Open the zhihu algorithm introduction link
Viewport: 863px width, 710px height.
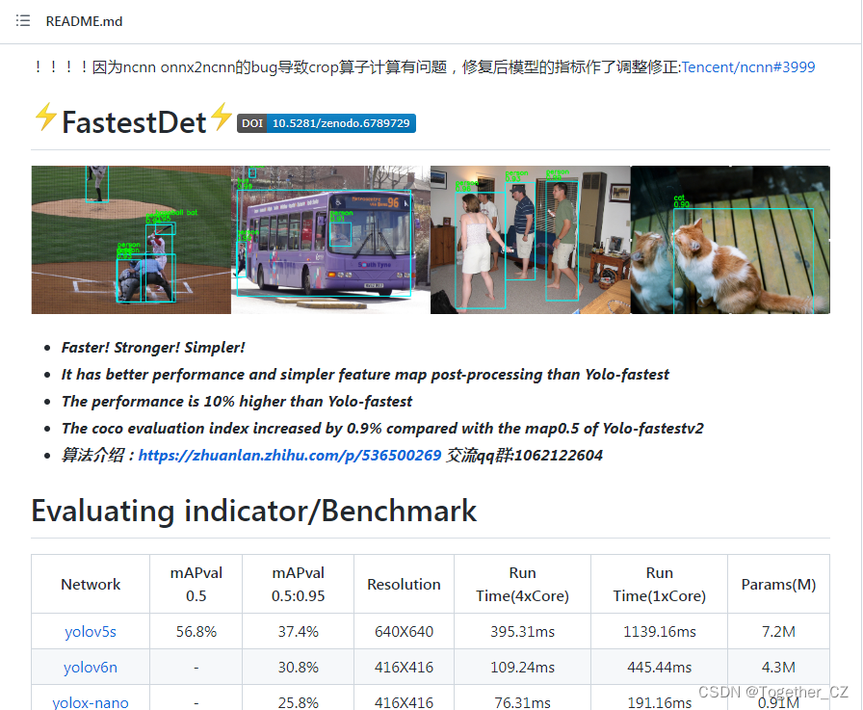click(290, 455)
